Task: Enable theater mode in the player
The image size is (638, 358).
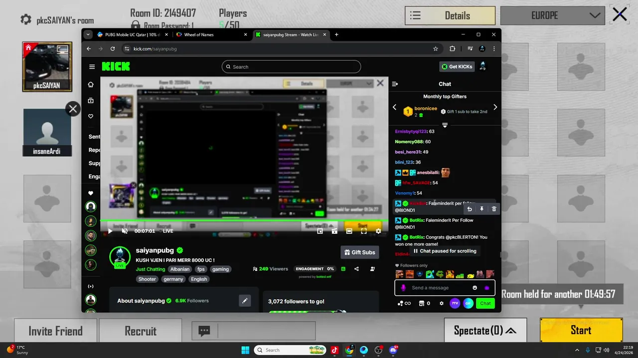Action: (349, 231)
